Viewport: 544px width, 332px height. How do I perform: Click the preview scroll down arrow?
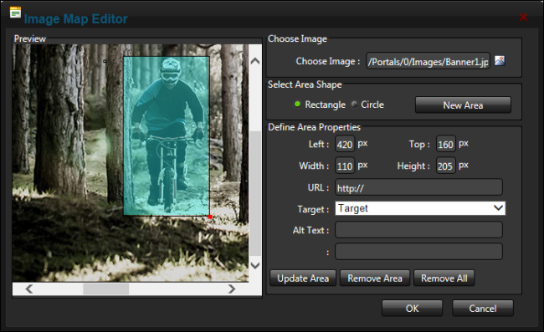[255, 265]
